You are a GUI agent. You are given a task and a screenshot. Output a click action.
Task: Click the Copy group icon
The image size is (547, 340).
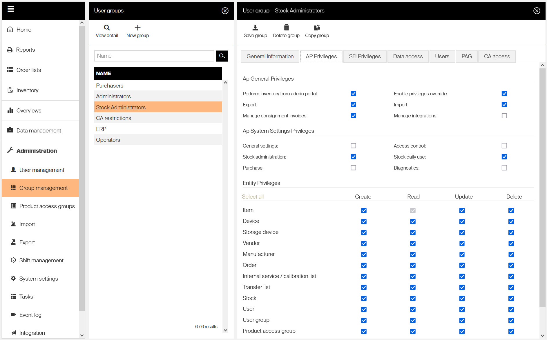coord(317,28)
